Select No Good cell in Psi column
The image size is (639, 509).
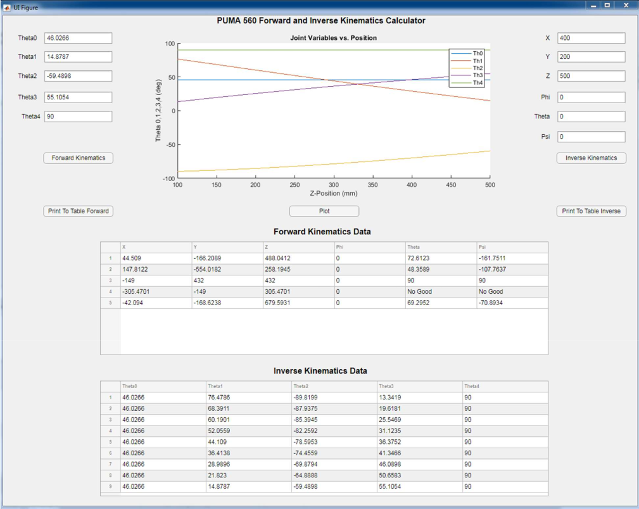coord(512,292)
